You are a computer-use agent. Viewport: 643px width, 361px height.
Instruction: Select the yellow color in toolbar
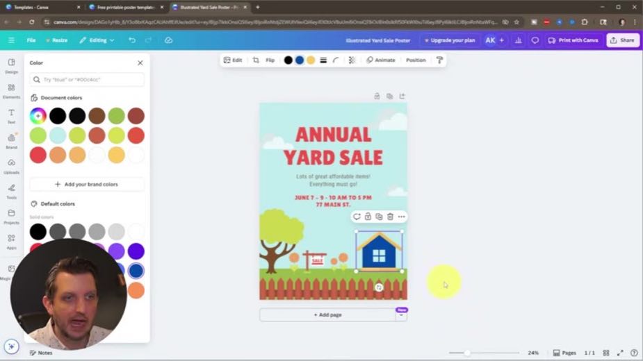click(311, 60)
